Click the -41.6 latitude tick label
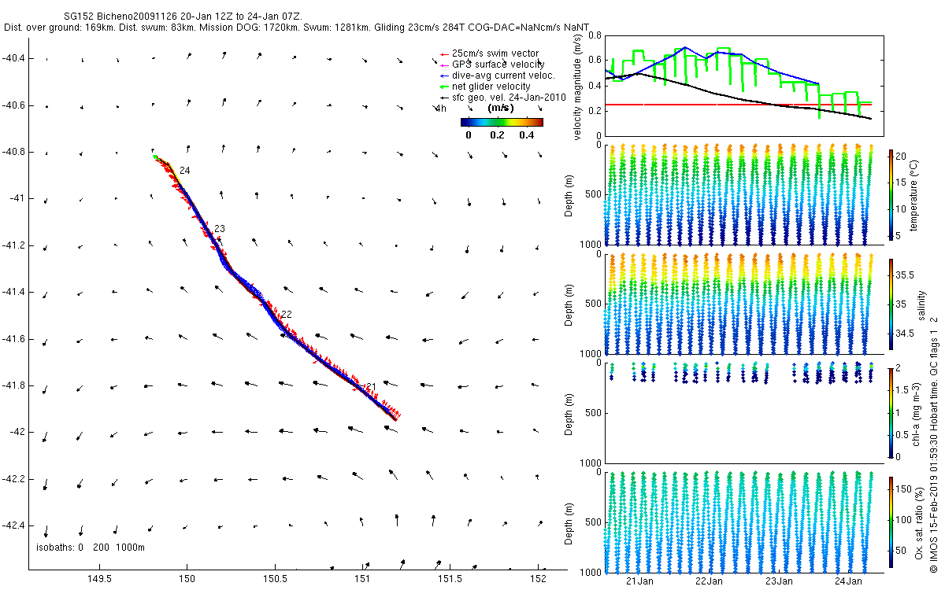Image resolution: width=945 pixels, height=590 pixels. click(15, 339)
